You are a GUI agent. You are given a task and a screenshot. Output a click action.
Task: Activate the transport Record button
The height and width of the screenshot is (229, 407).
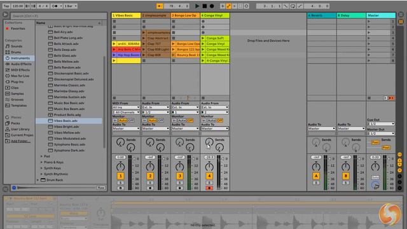[212, 6]
